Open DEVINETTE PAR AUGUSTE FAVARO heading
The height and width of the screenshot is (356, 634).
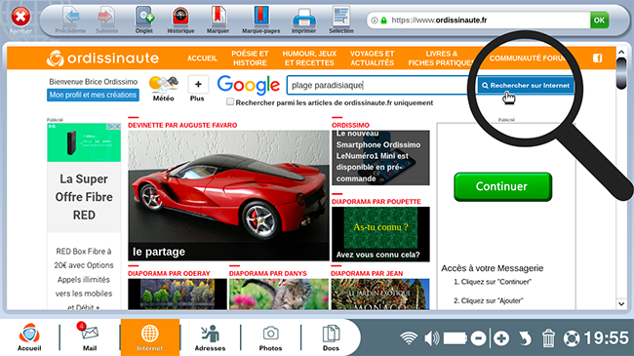click(x=182, y=126)
